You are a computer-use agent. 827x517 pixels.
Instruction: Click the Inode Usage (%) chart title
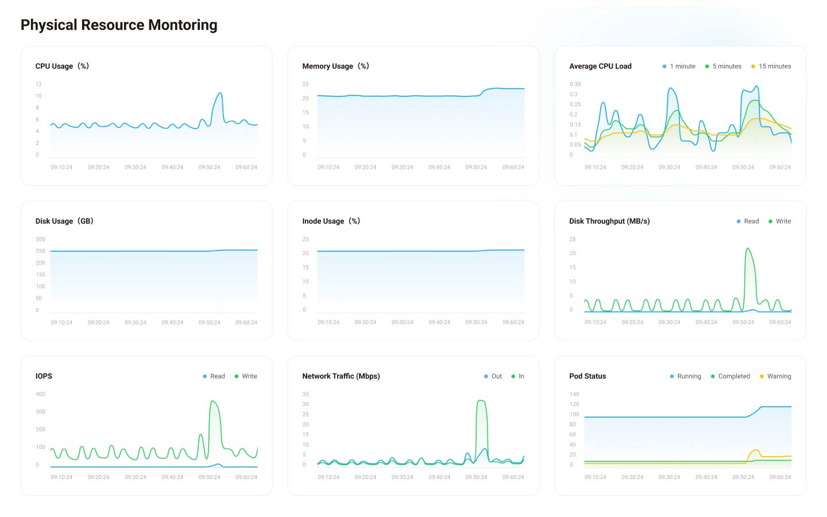tap(331, 221)
